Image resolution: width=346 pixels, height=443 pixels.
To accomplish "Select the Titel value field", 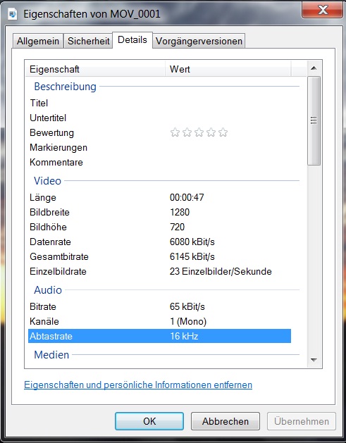I will point(230,103).
